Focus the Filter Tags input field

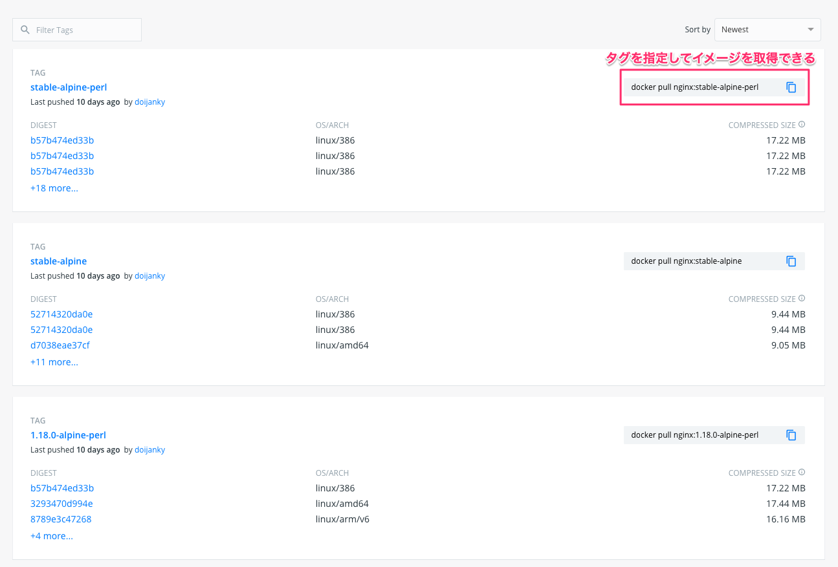pyautogui.click(x=84, y=30)
